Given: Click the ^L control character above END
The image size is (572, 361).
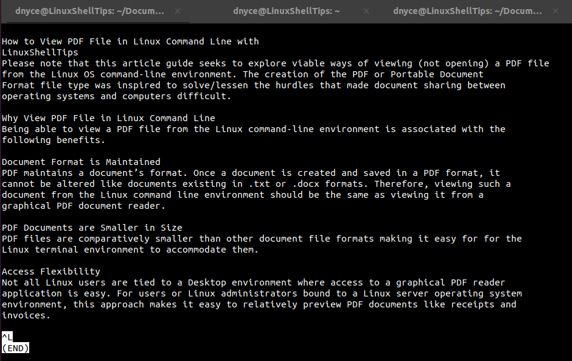Looking at the screenshot, I should tap(6, 337).
